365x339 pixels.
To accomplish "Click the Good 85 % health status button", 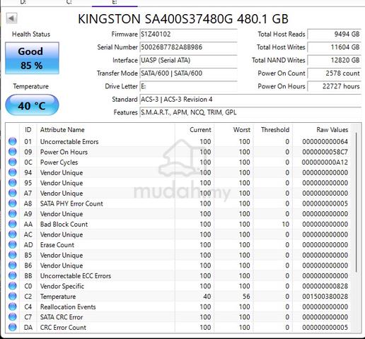I will [x=32, y=58].
